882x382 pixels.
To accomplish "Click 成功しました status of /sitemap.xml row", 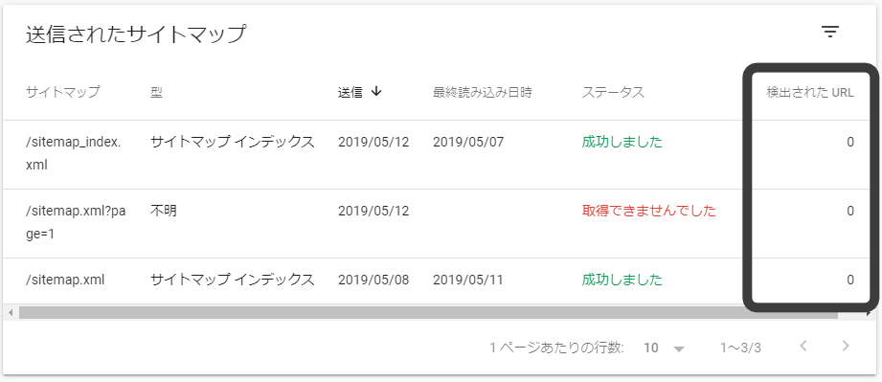I will click(x=622, y=280).
